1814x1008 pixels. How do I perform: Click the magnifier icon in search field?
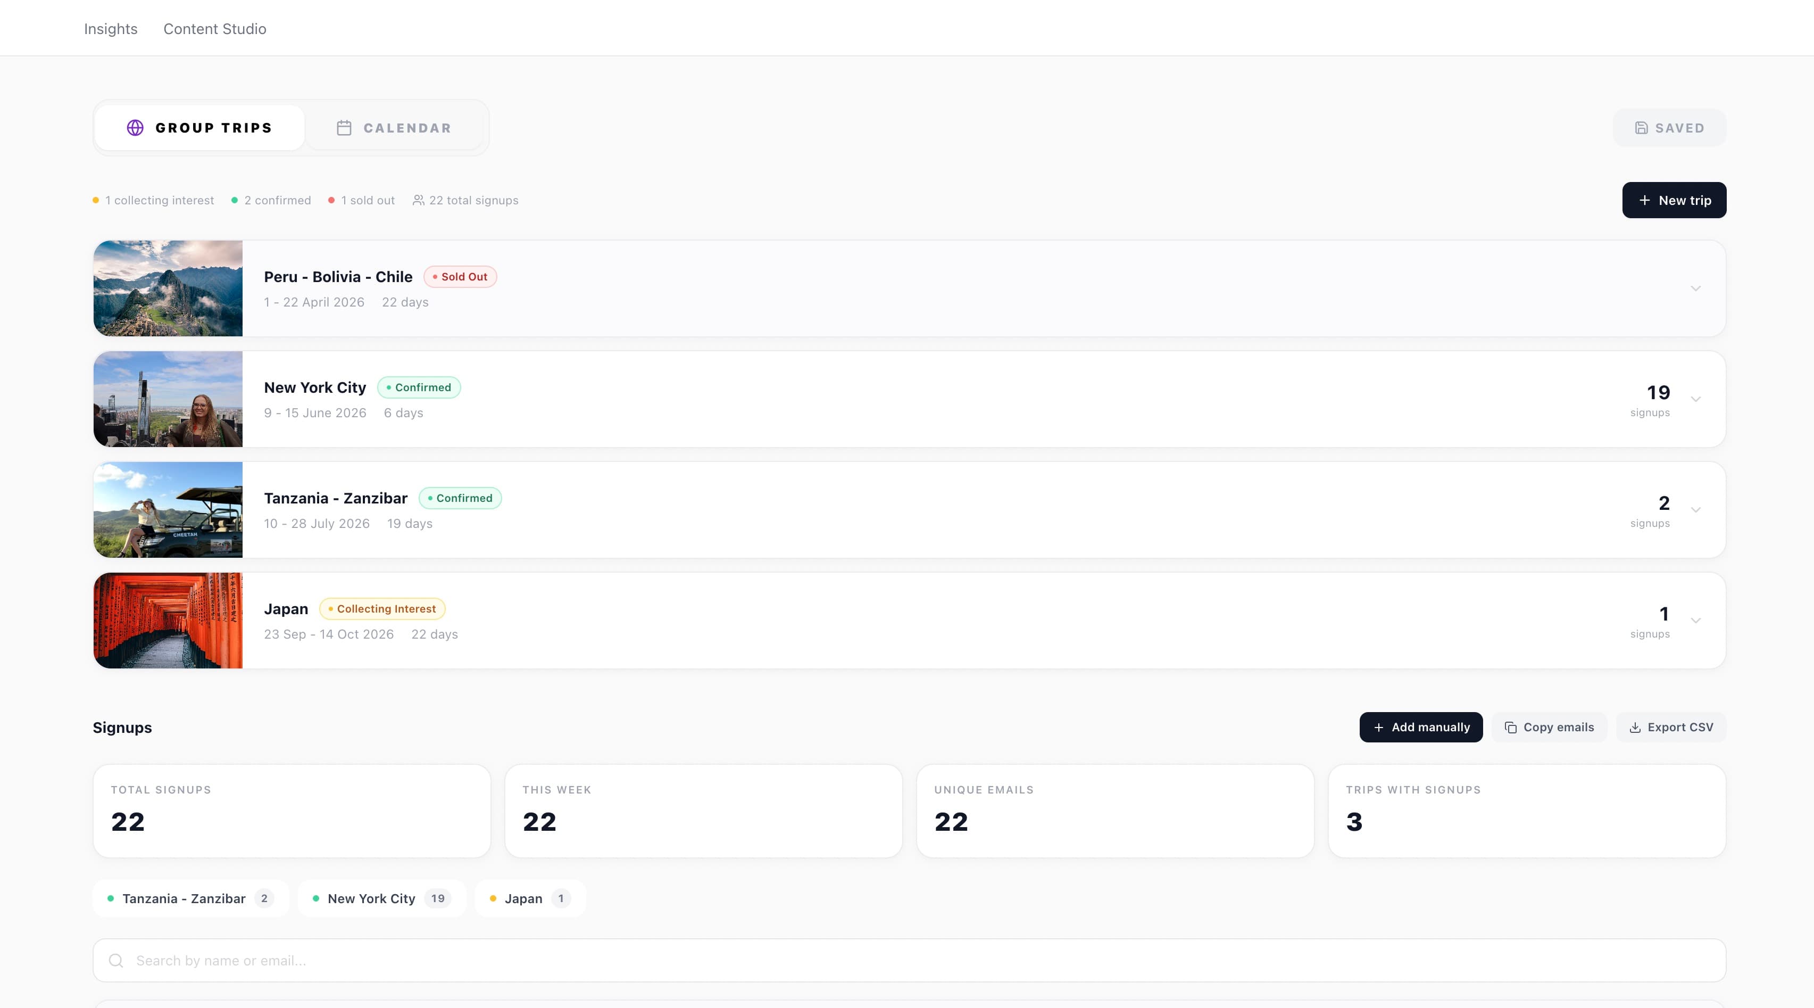point(116,961)
